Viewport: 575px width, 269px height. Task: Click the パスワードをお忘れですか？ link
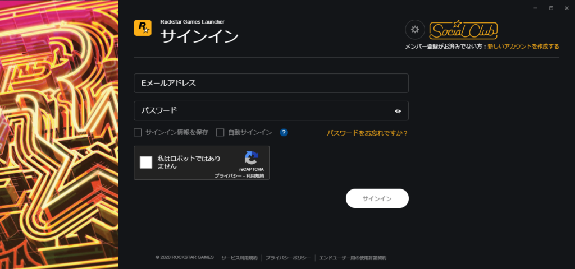click(367, 133)
